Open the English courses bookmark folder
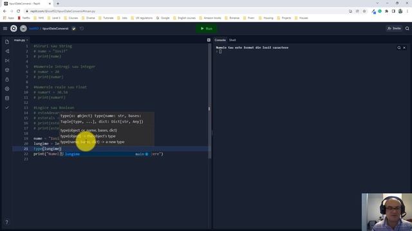The width and height of the screenshot is (412, 231). click(185, 18)
